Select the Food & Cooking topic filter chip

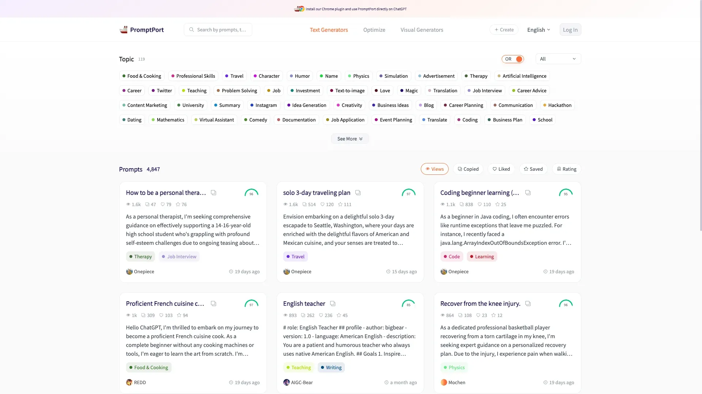click(x=141, y=76)
